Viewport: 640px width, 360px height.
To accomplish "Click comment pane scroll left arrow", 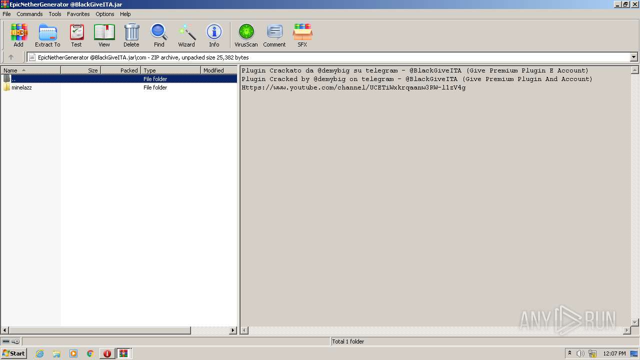I will coord(244,330).
